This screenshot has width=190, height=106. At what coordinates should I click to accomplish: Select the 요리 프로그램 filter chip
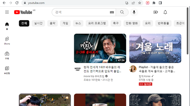pyautogui.click(x=97, y=23)
